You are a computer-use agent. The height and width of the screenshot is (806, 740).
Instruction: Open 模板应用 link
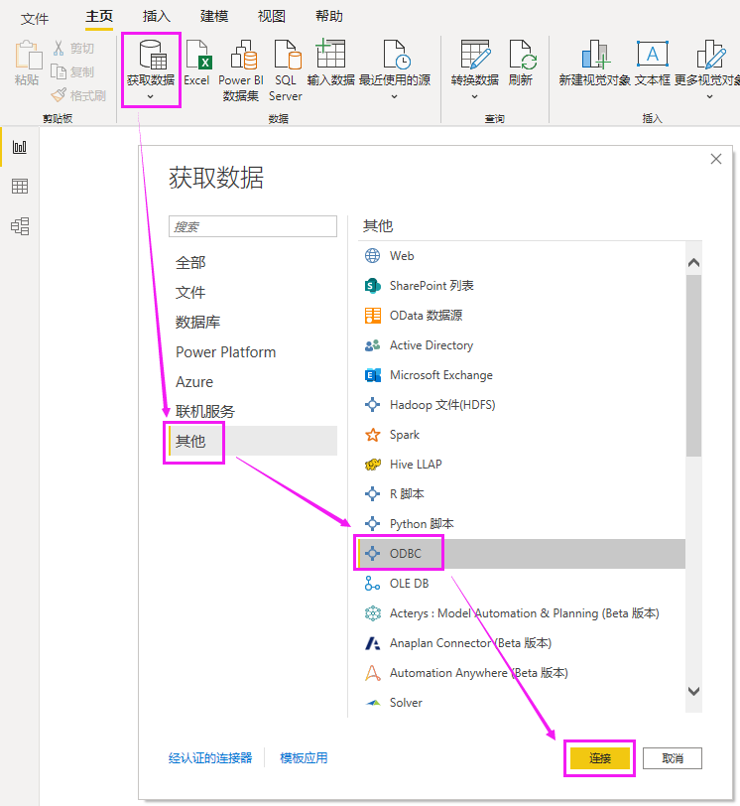tap(304, 758)
